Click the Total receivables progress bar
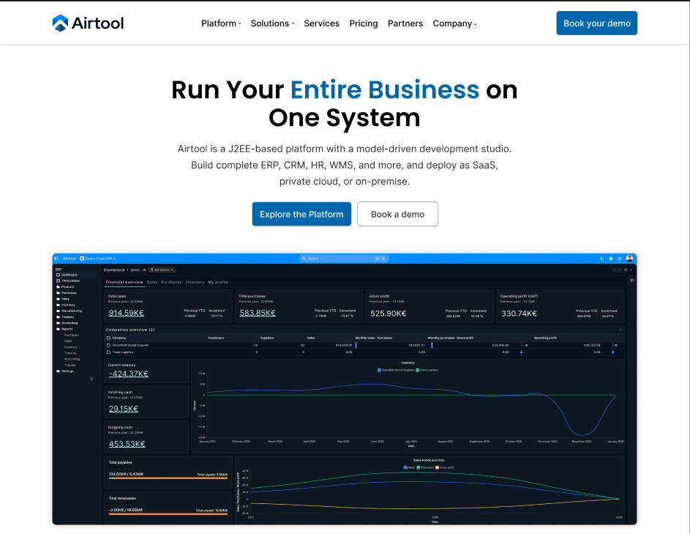This screenshot has height=534, width=690. (168, 513)
